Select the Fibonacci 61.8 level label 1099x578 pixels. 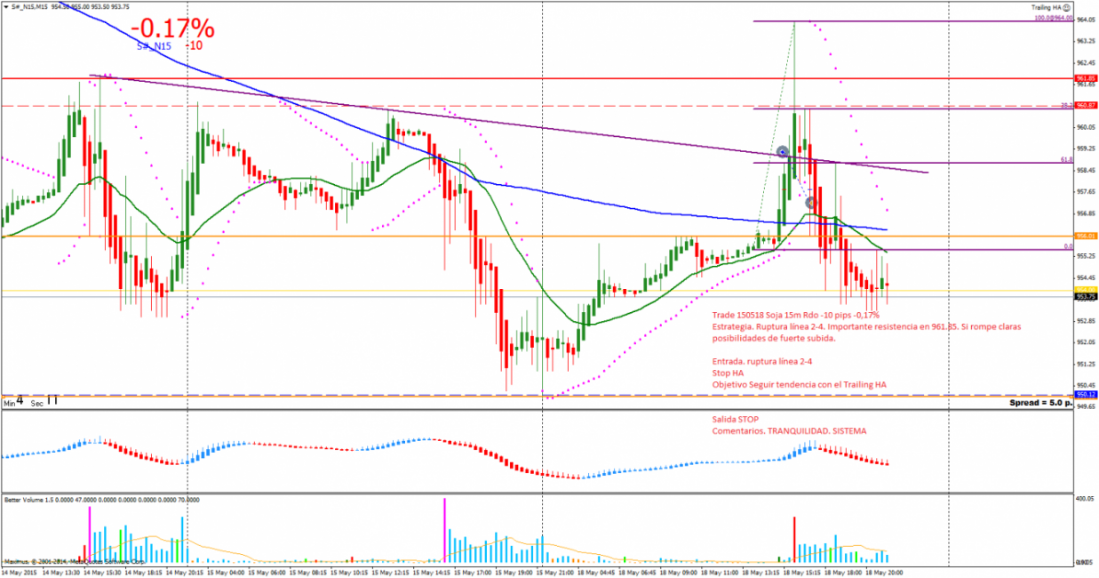coord(1067,160)
